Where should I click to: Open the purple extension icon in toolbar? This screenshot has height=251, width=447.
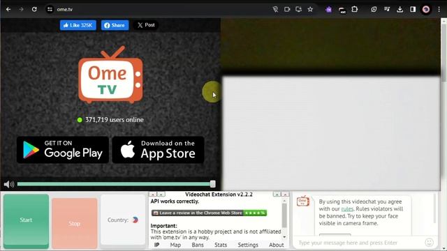(x=329, y=9)
